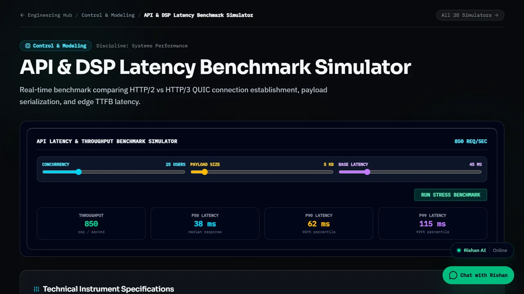
Task: Click the chat bubble icon in Chat with Rishan
Action: [x=453, y=275]
